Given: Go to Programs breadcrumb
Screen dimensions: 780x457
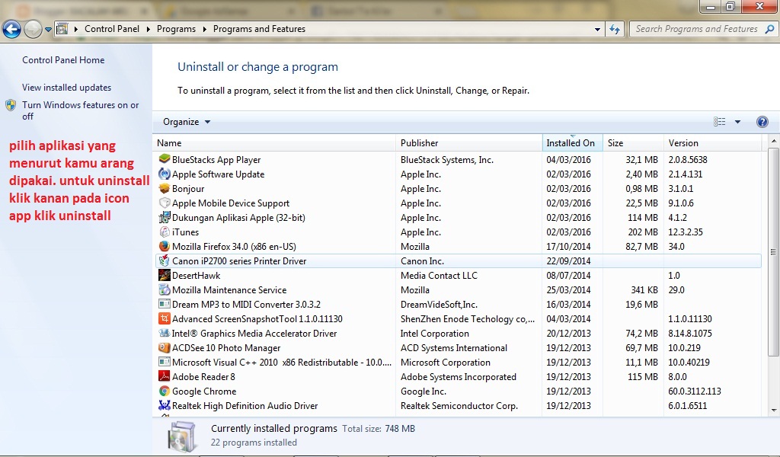Looking at the screenshot, I should tap(176, 29).
